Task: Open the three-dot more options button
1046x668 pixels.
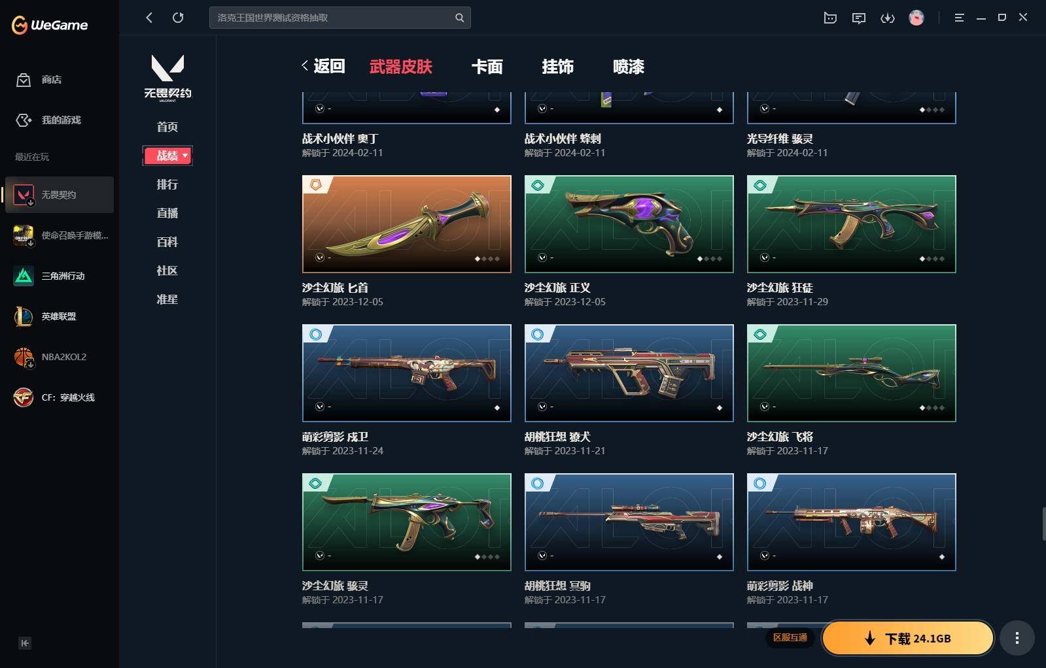Action: 1017,638
